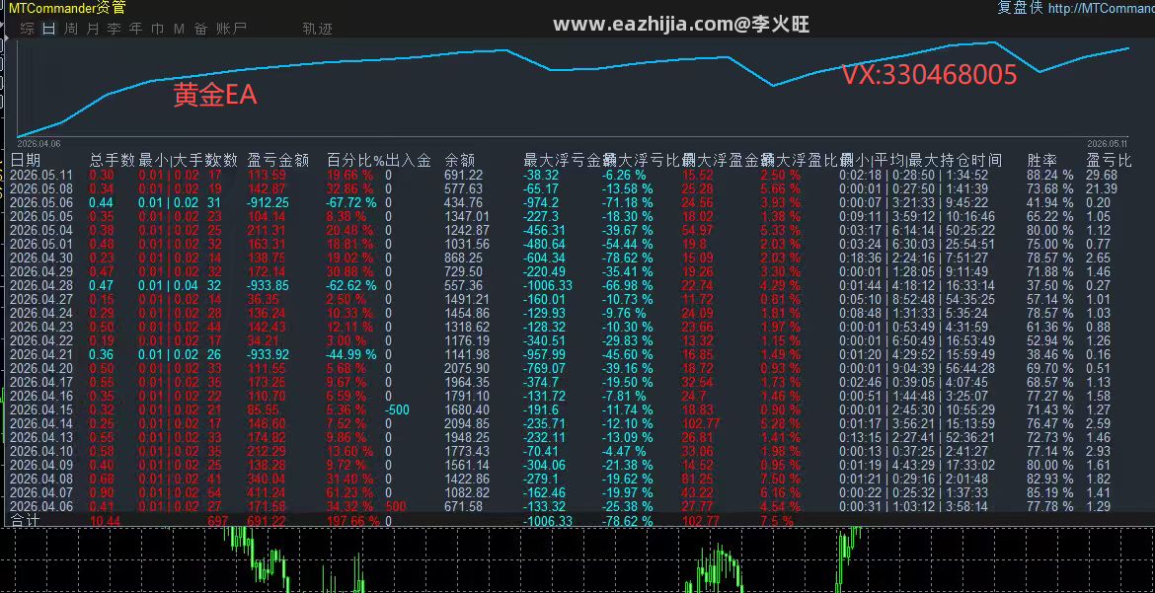Image resolution: width=1155 pixels, height=593 pixels.
Task: Click the 盈亏比 column header
Action: coord(1109,160)
